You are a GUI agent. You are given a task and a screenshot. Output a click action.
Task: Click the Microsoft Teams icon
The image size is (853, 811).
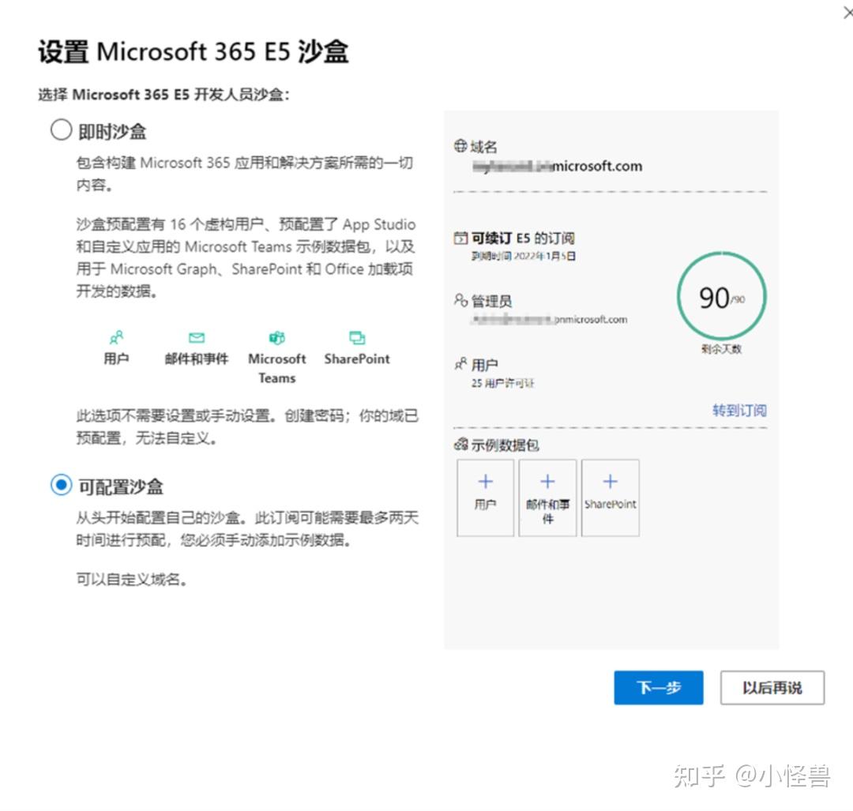(277, 338)
